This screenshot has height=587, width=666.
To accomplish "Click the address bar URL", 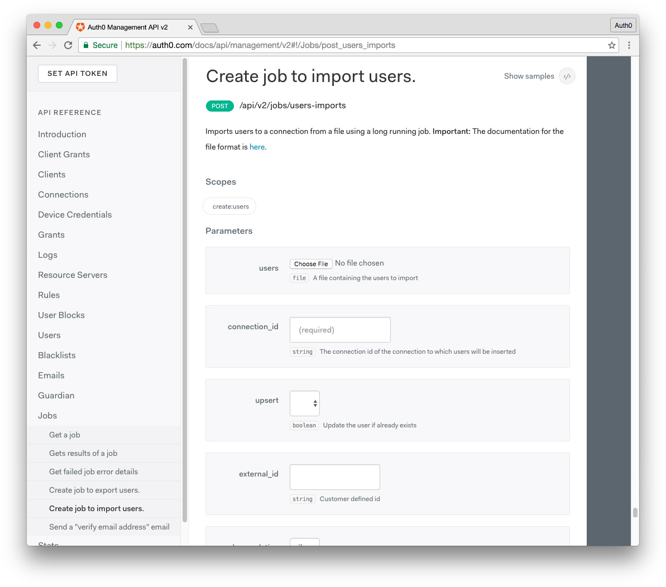I will [260, 45].
